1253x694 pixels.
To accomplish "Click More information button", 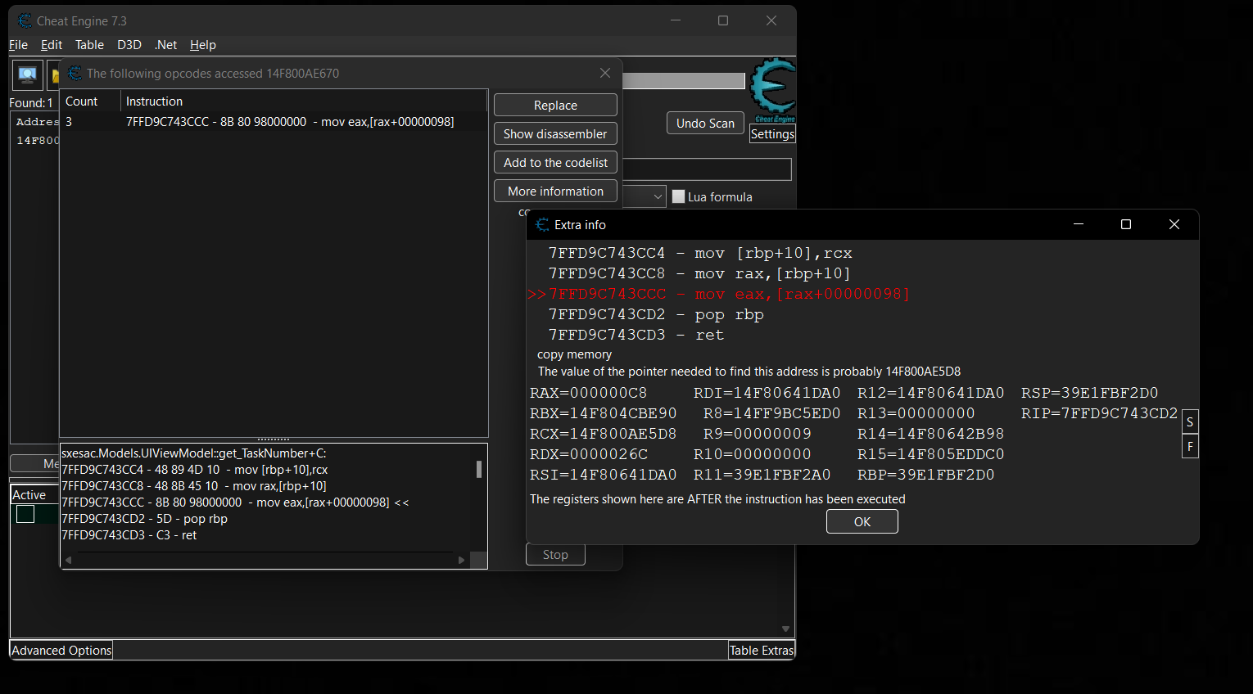I will coord(555,192).
